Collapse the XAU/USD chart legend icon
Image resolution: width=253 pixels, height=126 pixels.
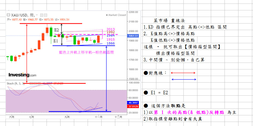[8, 15]
